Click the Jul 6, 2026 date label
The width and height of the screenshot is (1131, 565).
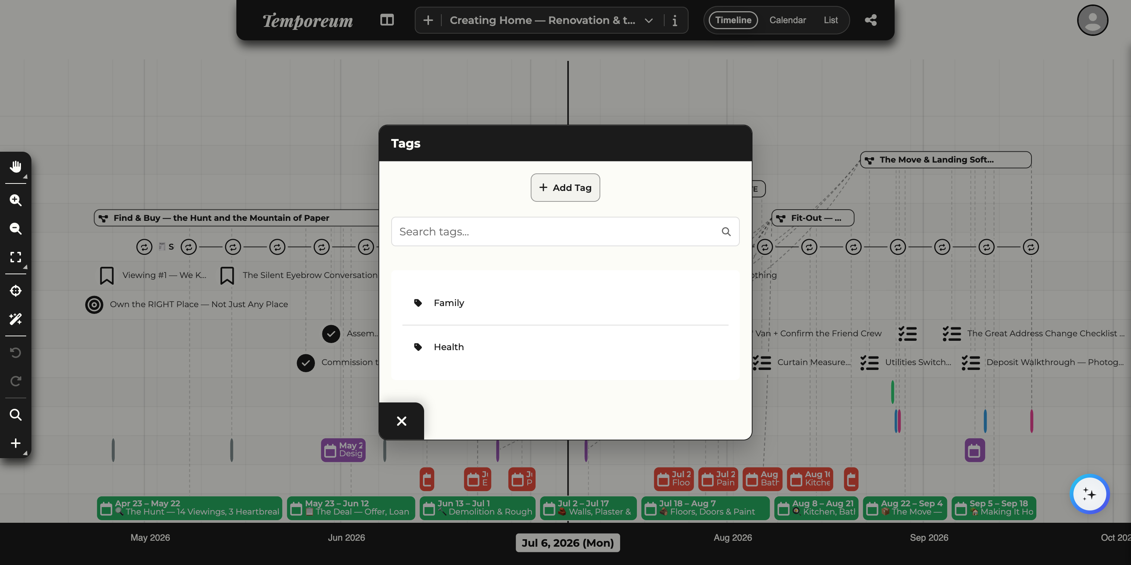tap(568, 543)
